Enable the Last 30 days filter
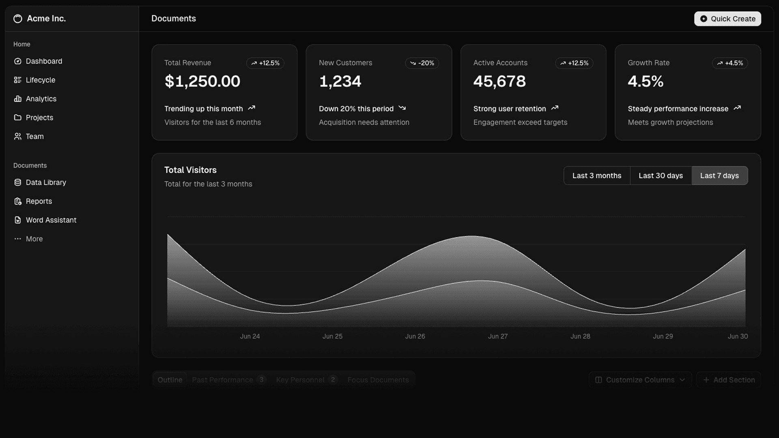The image size is (779, 438). pos(661,175)
